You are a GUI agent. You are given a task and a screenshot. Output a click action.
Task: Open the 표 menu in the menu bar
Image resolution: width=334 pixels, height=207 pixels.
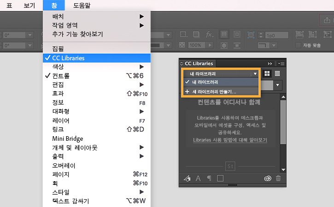pyautogui.click(x=9, y=6)
